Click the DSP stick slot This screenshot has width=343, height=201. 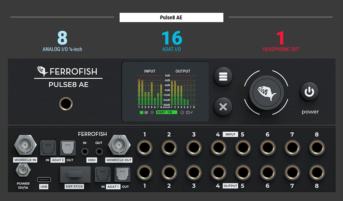pyautogui.click(x=75, y=175)
